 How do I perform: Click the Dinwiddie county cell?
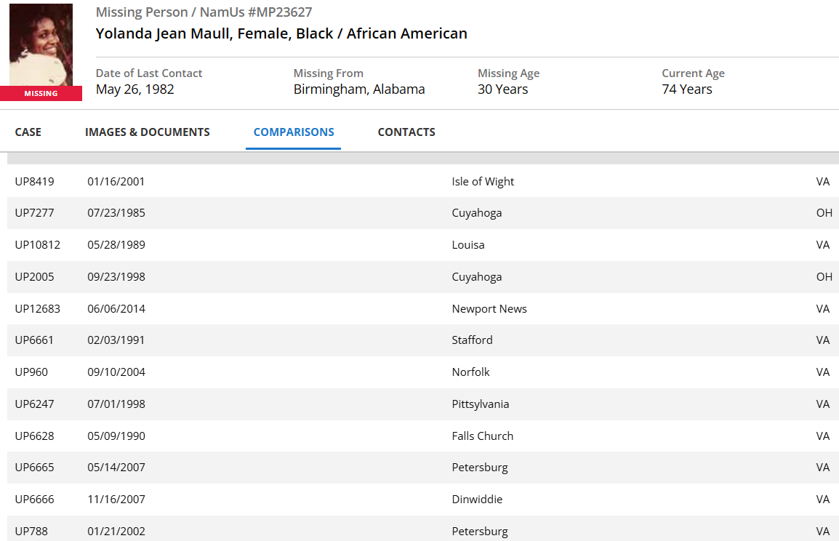point(477,500)
